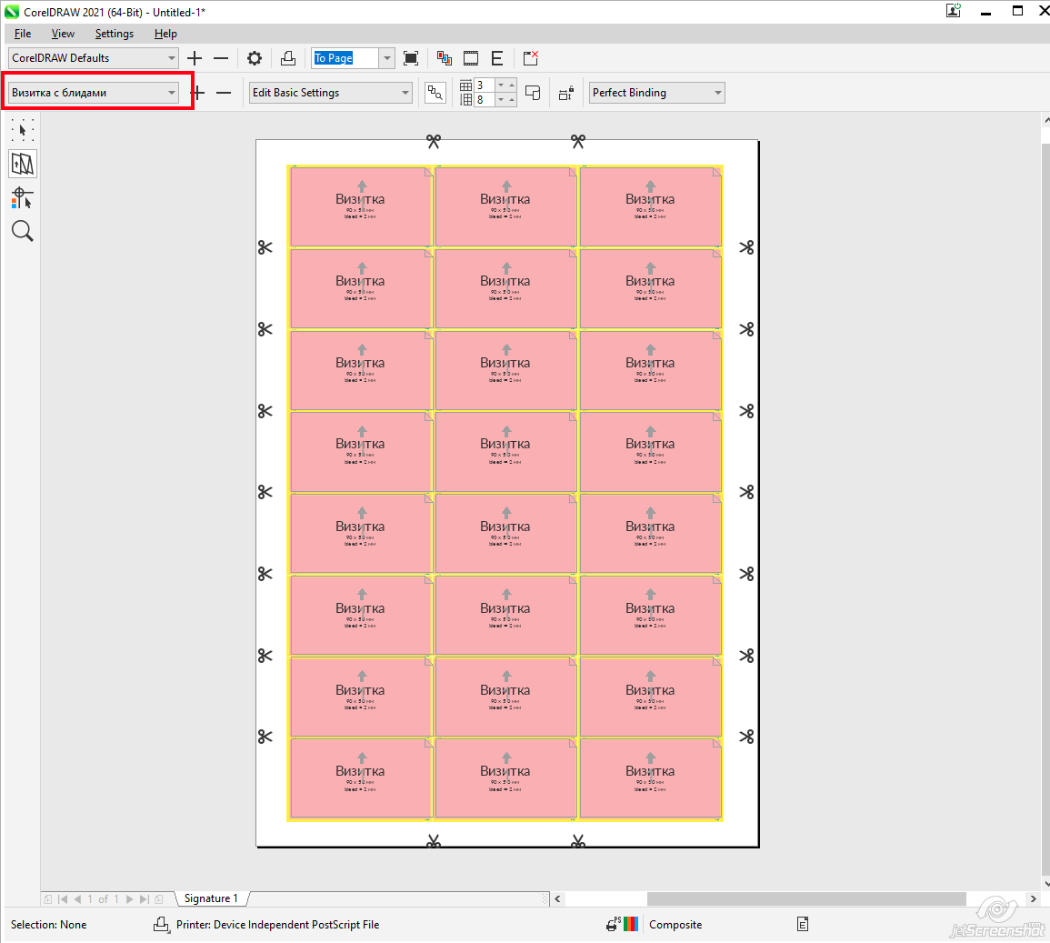Screen dimensions: 1050x943
Task: Increase the pages across value of 3
Action: tap(512, 85)
